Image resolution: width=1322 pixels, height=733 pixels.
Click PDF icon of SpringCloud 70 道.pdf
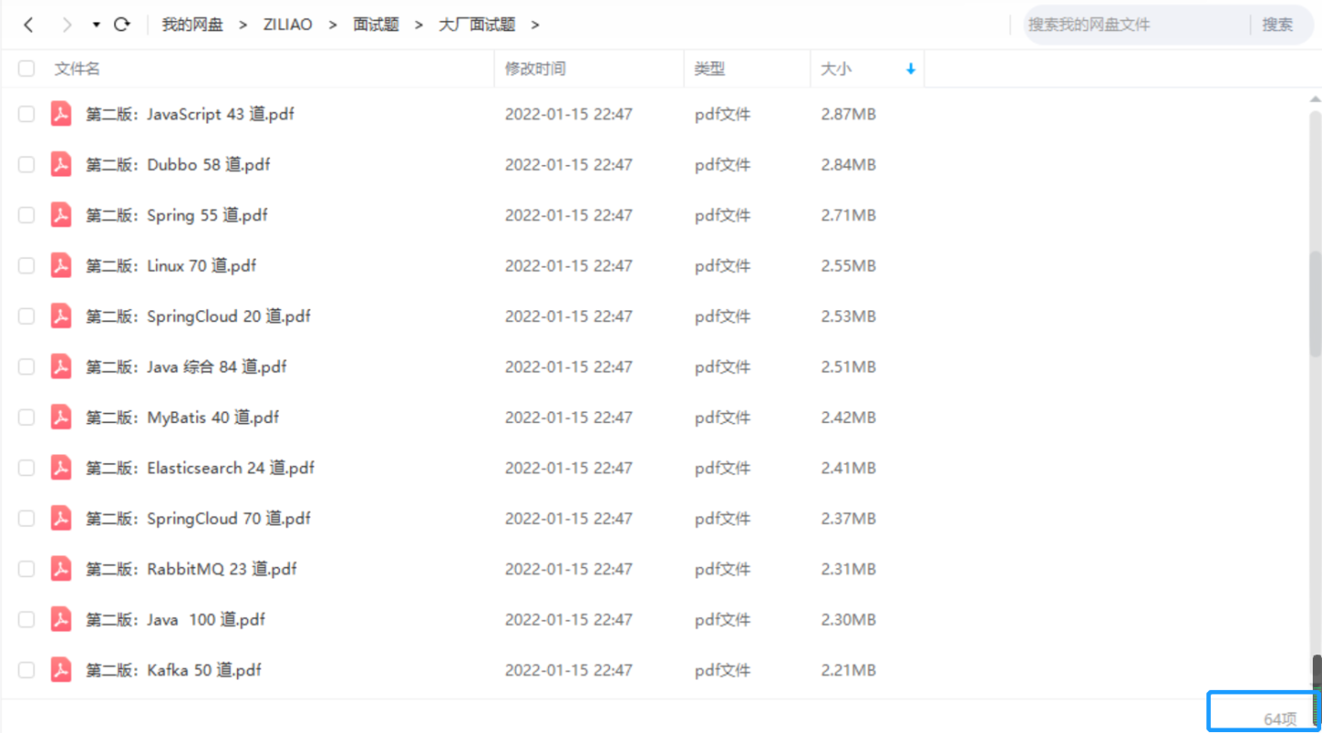point(62,518)
